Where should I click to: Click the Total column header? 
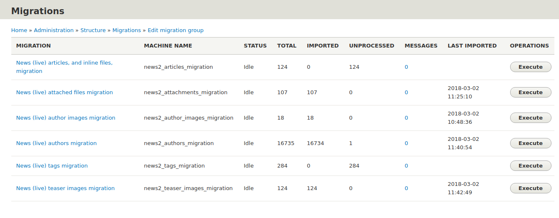coord(287,46)
